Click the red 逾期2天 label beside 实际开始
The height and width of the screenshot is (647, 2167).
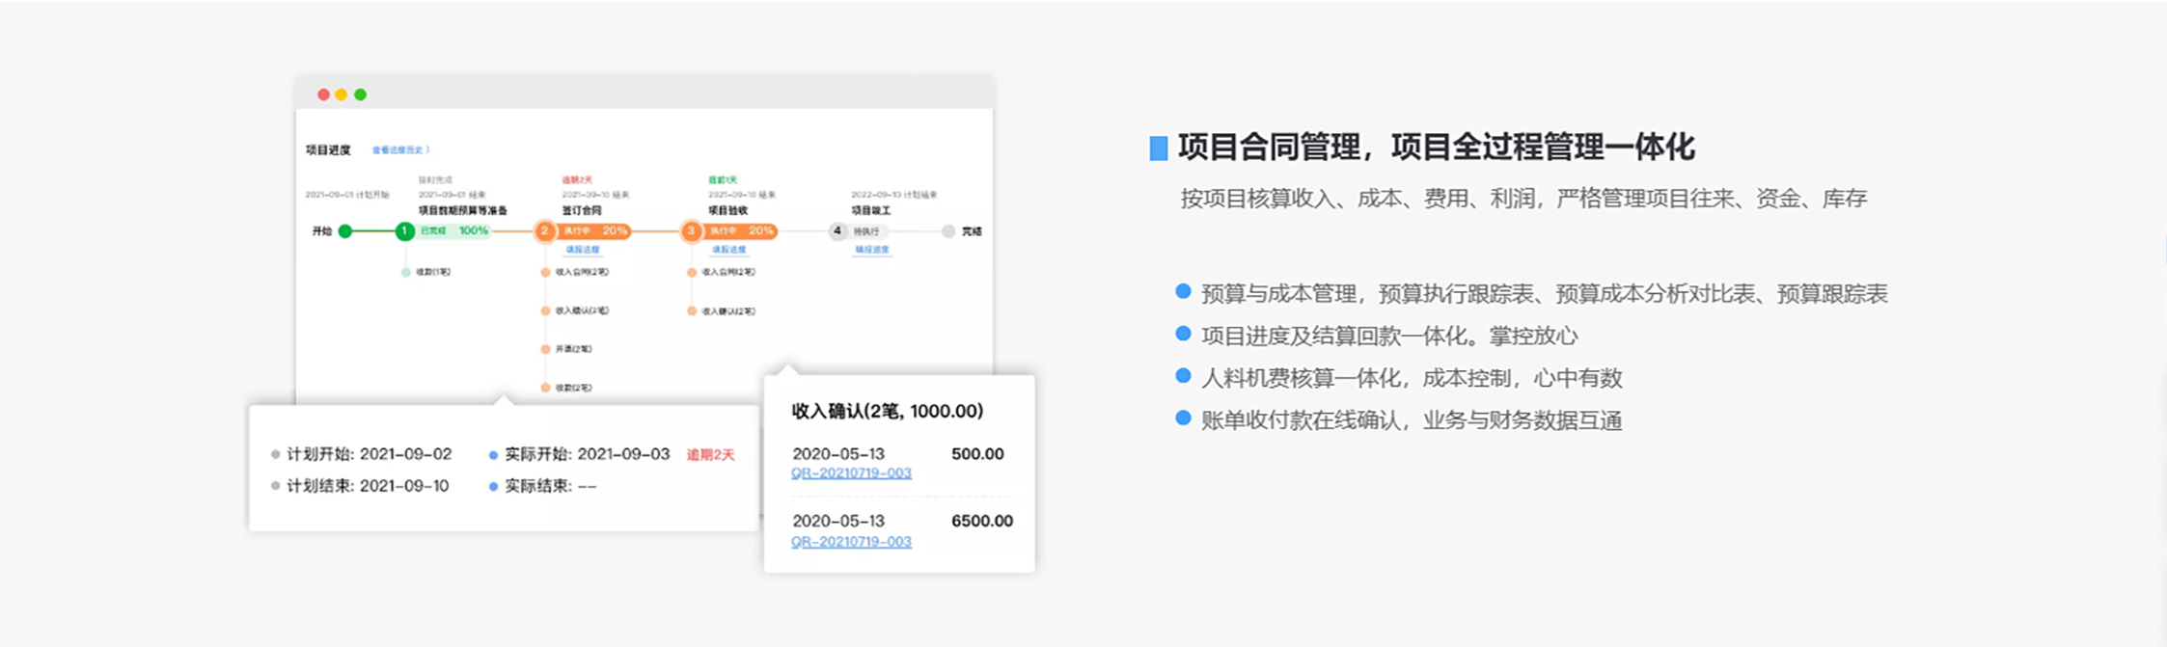pyautogui.click(x=710, y=455)
